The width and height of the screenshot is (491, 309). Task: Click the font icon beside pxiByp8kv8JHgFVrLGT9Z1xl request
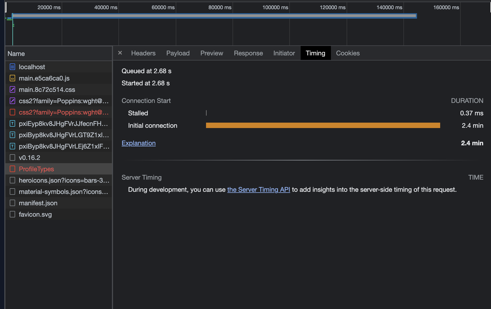(x=12, y=135)
